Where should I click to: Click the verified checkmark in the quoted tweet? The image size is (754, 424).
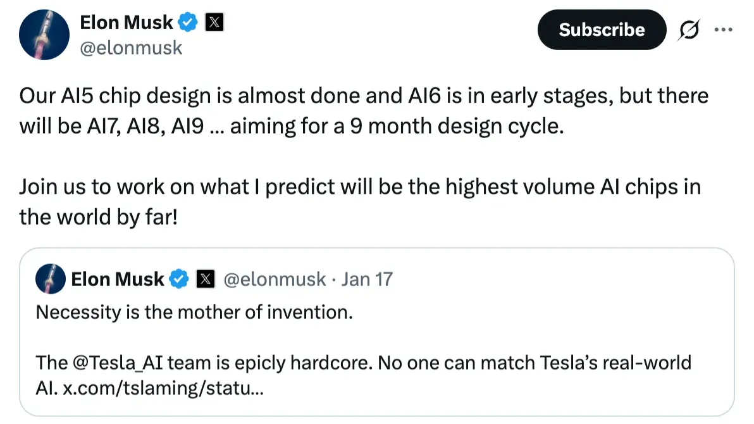coord(179,278)
